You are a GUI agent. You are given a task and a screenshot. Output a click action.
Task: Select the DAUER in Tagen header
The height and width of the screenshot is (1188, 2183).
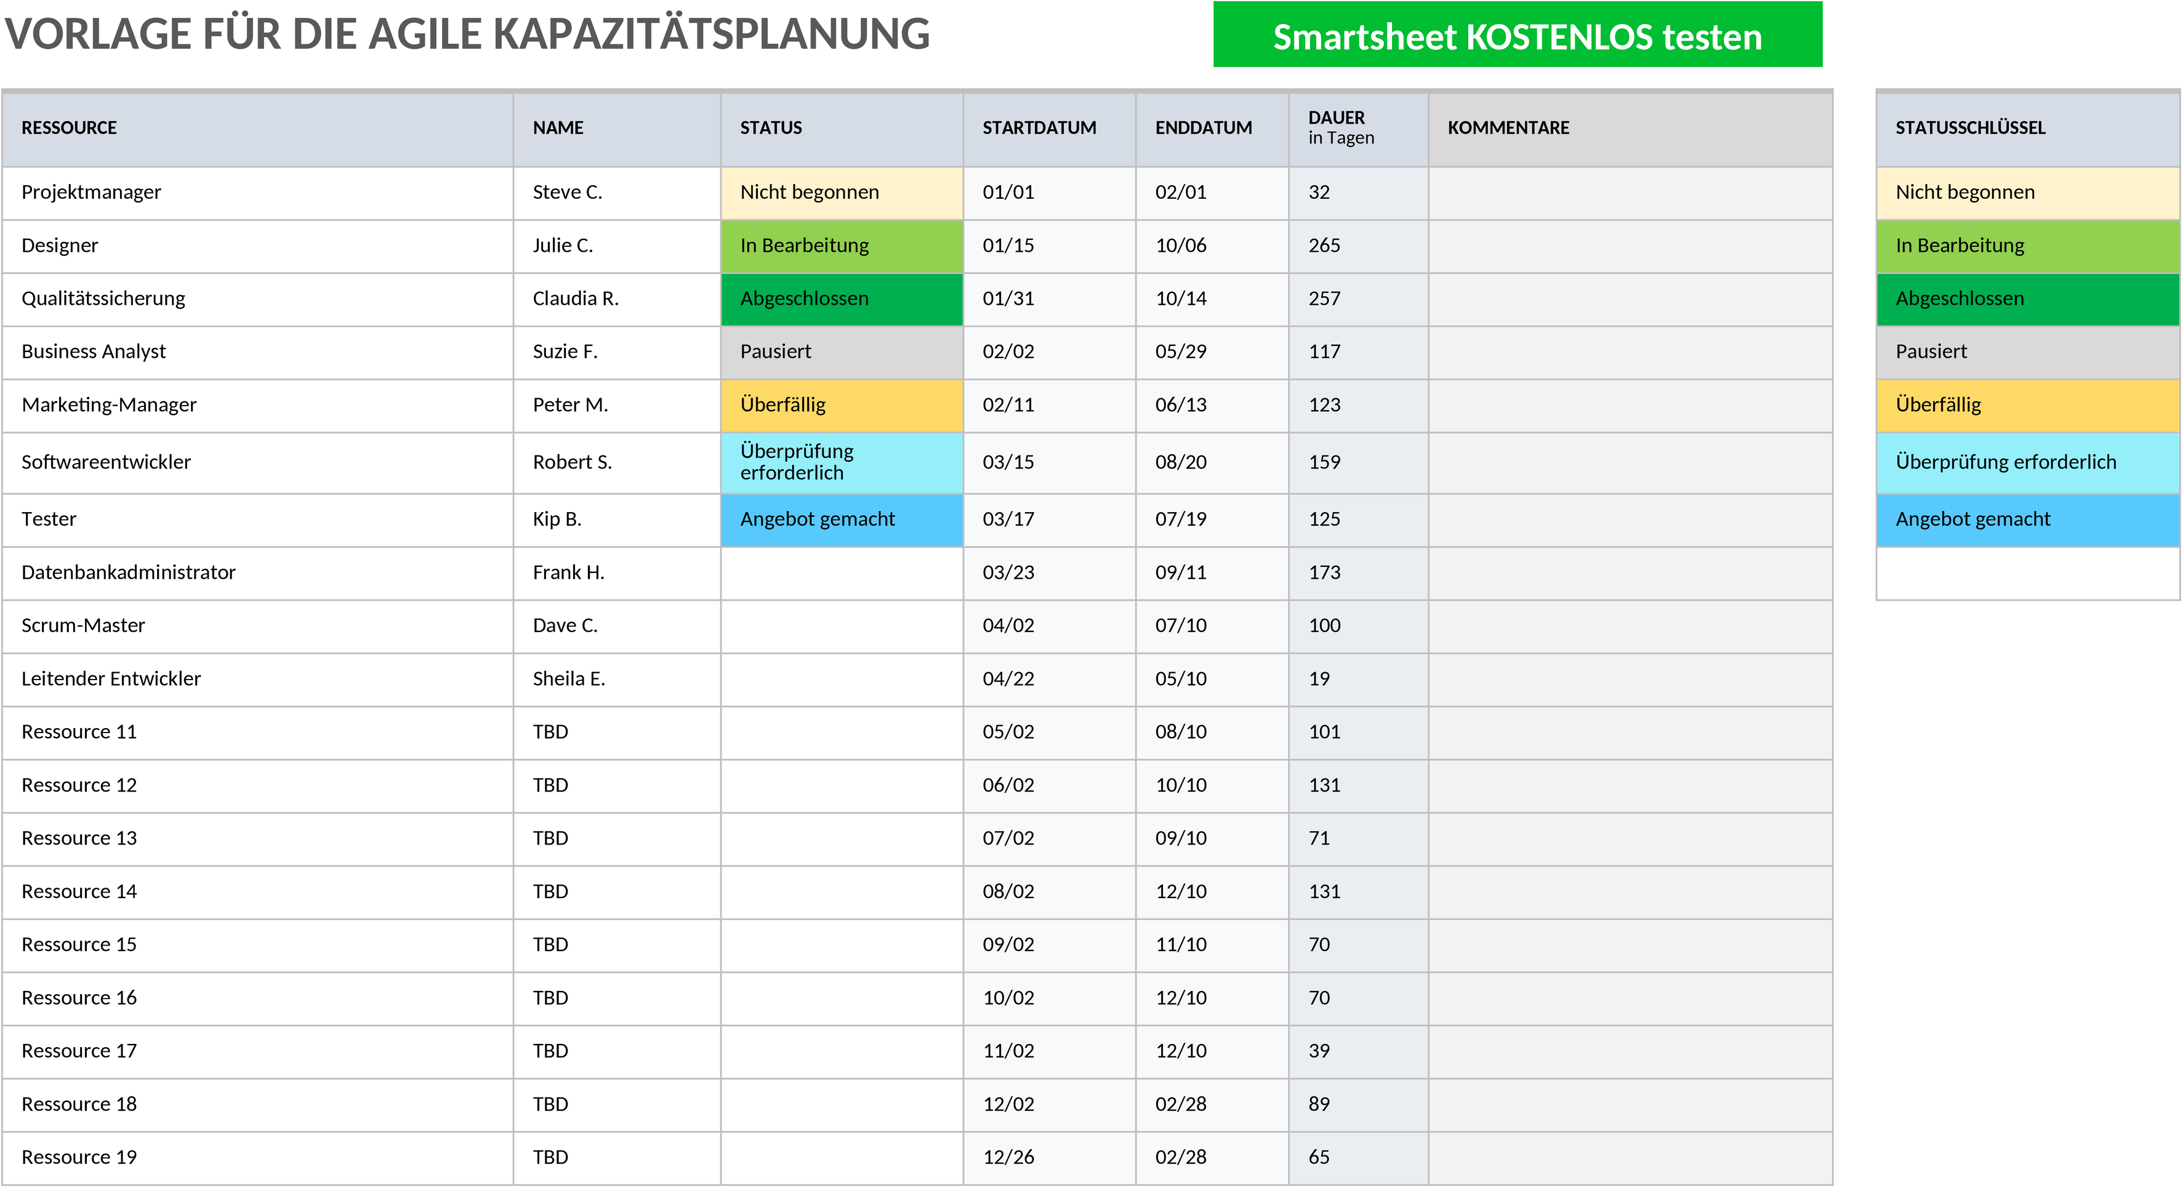coord(1359,128)
